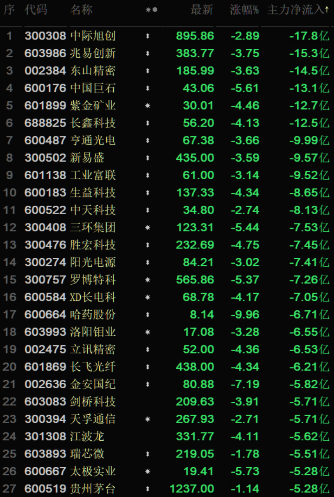Image resolution: width=334 pixels, height=497 pixels.
Task: Click the star marker beside 天孚通信
Action: [x=148, y=419]
